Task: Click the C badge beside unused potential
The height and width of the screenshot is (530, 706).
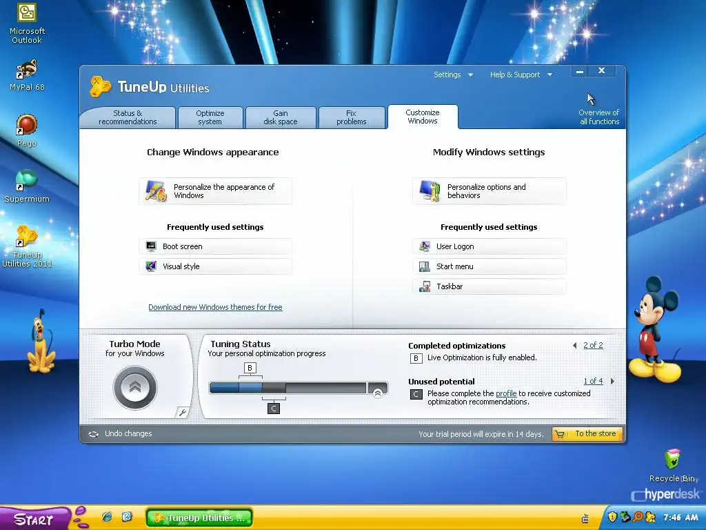Action: 416,394
